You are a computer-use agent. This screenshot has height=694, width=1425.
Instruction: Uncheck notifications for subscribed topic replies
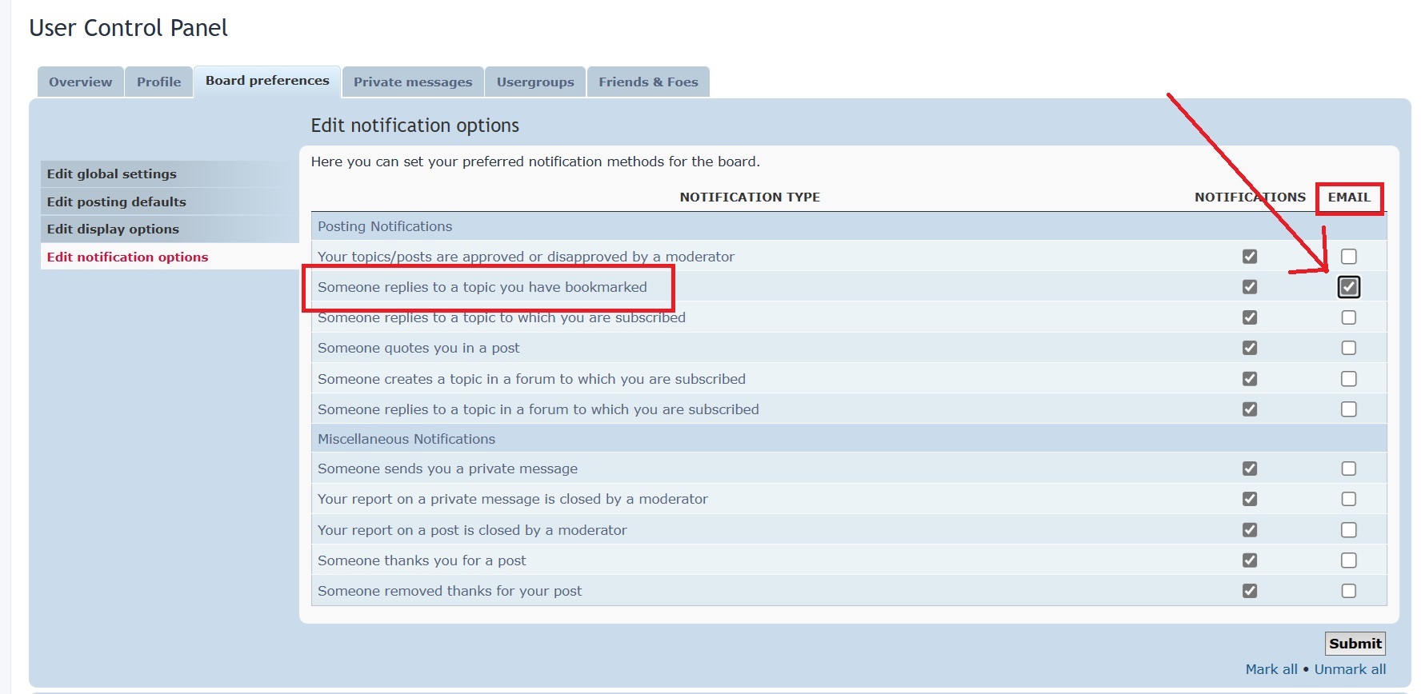click(x=1250, y=317)
